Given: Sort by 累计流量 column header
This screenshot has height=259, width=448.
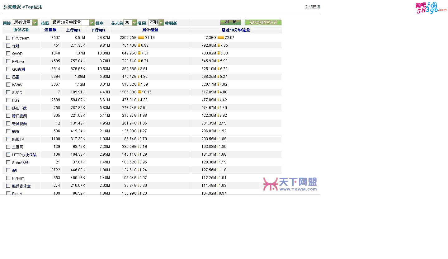Looking at the screenshot, I should pyautogui.click(x=150, y=30).
